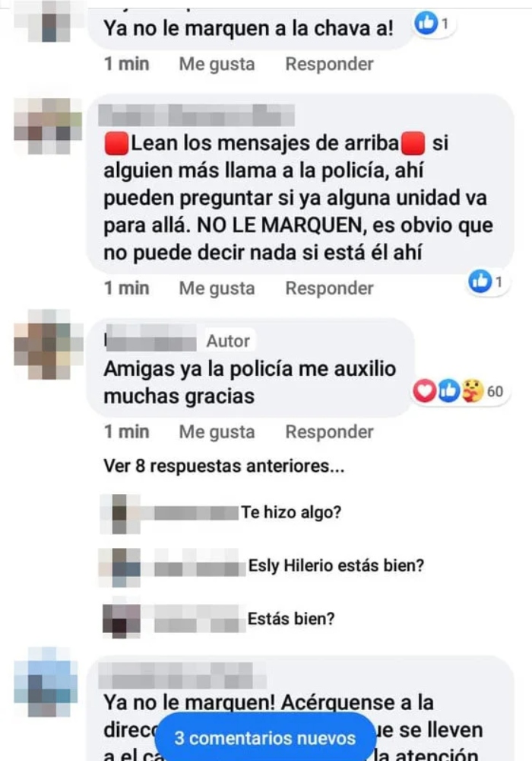The width and height of the screenshot is (532, 761).
Task: Open the blue avatar of the bottom commenter
Action: [46, 682]
